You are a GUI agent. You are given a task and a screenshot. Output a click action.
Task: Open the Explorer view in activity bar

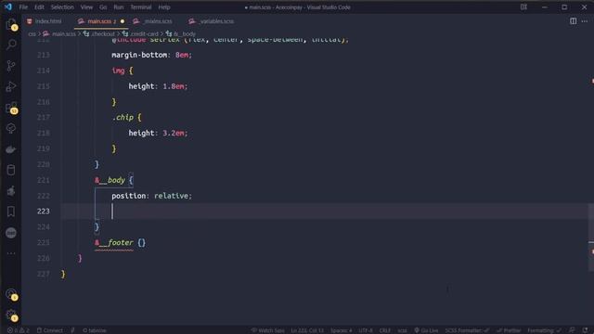click(11, 25)
